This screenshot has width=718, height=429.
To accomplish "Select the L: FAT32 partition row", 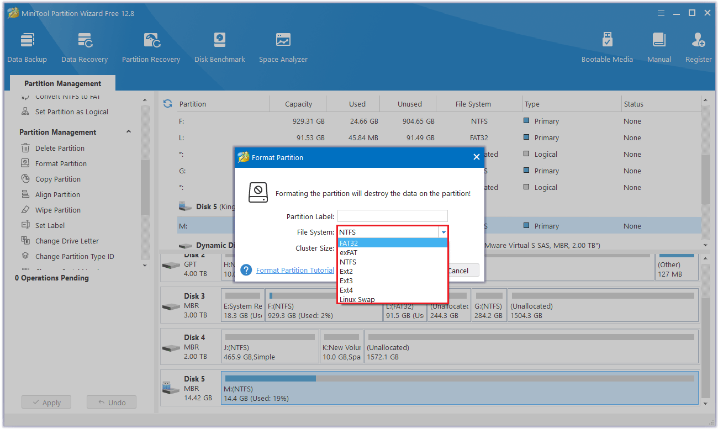I will [439, 137].
